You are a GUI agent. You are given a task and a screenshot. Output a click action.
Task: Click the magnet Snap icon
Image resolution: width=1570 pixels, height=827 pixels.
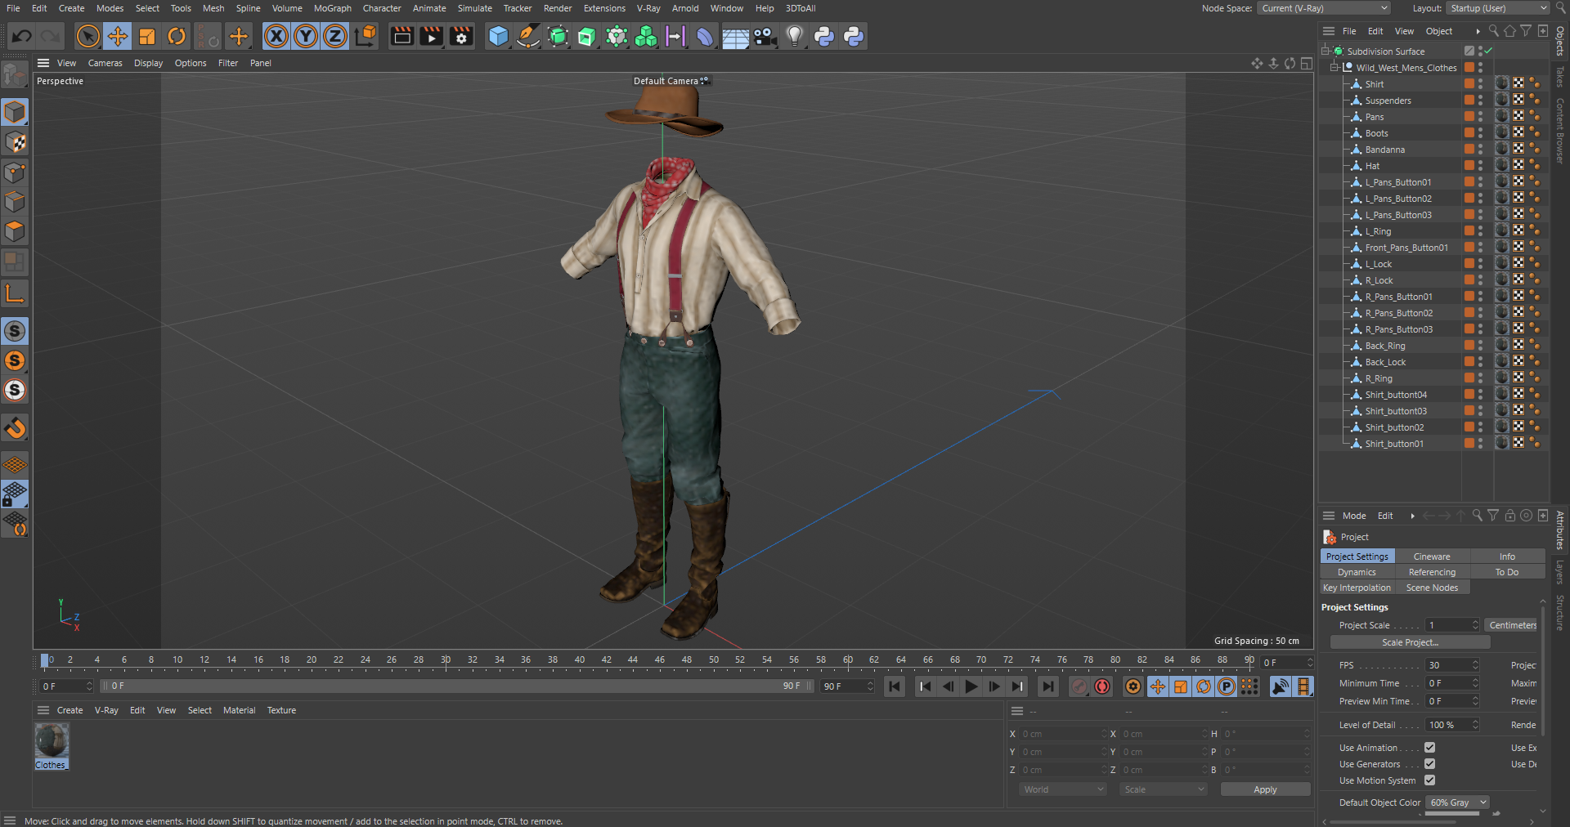click(15, 427)
